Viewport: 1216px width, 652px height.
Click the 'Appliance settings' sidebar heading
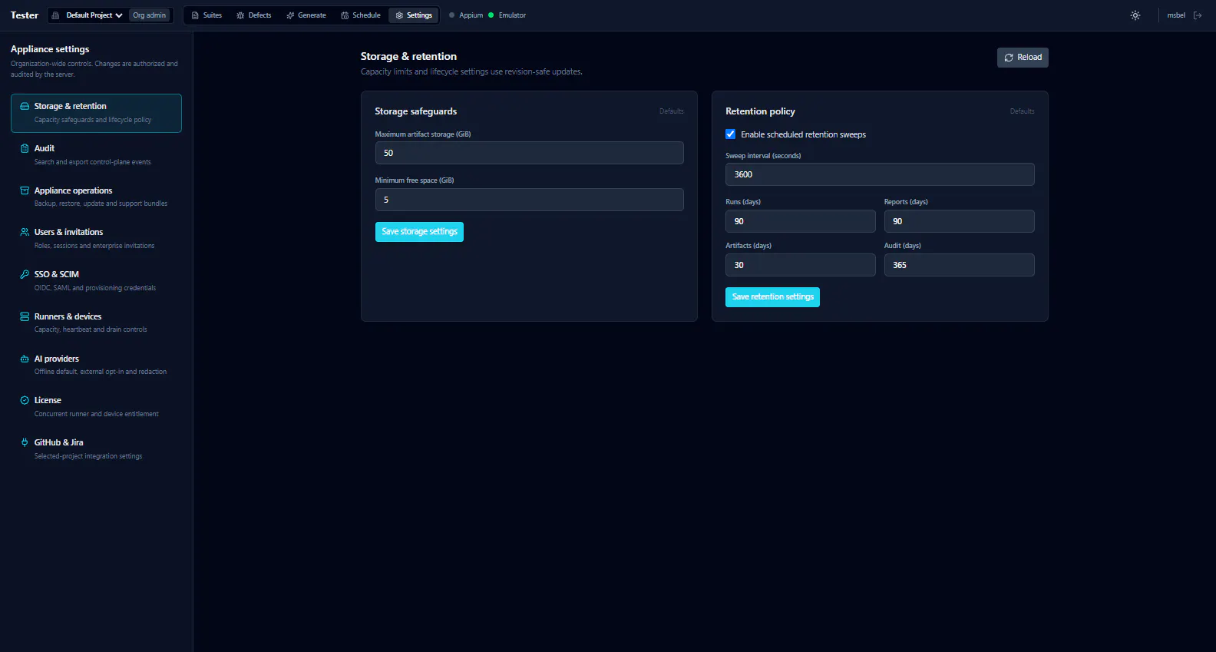pos(50,49)
